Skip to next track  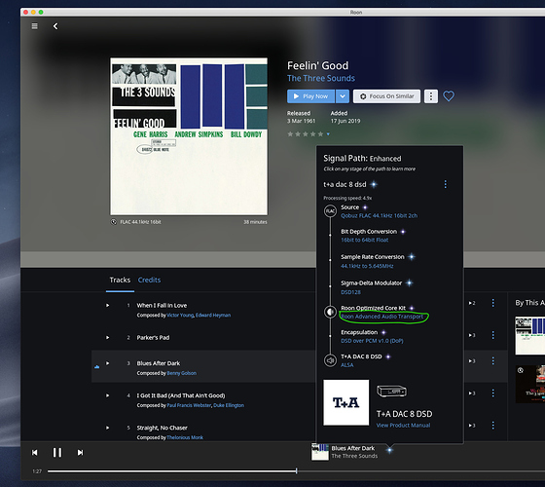coord(80,453)
